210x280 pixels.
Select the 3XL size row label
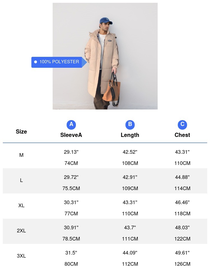21,256
